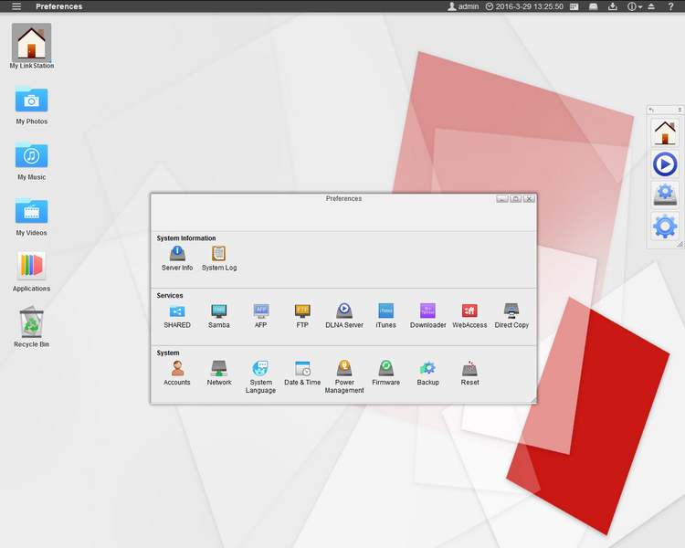
Task: Open the System Log icon
Action: click(x=219, y=254)
